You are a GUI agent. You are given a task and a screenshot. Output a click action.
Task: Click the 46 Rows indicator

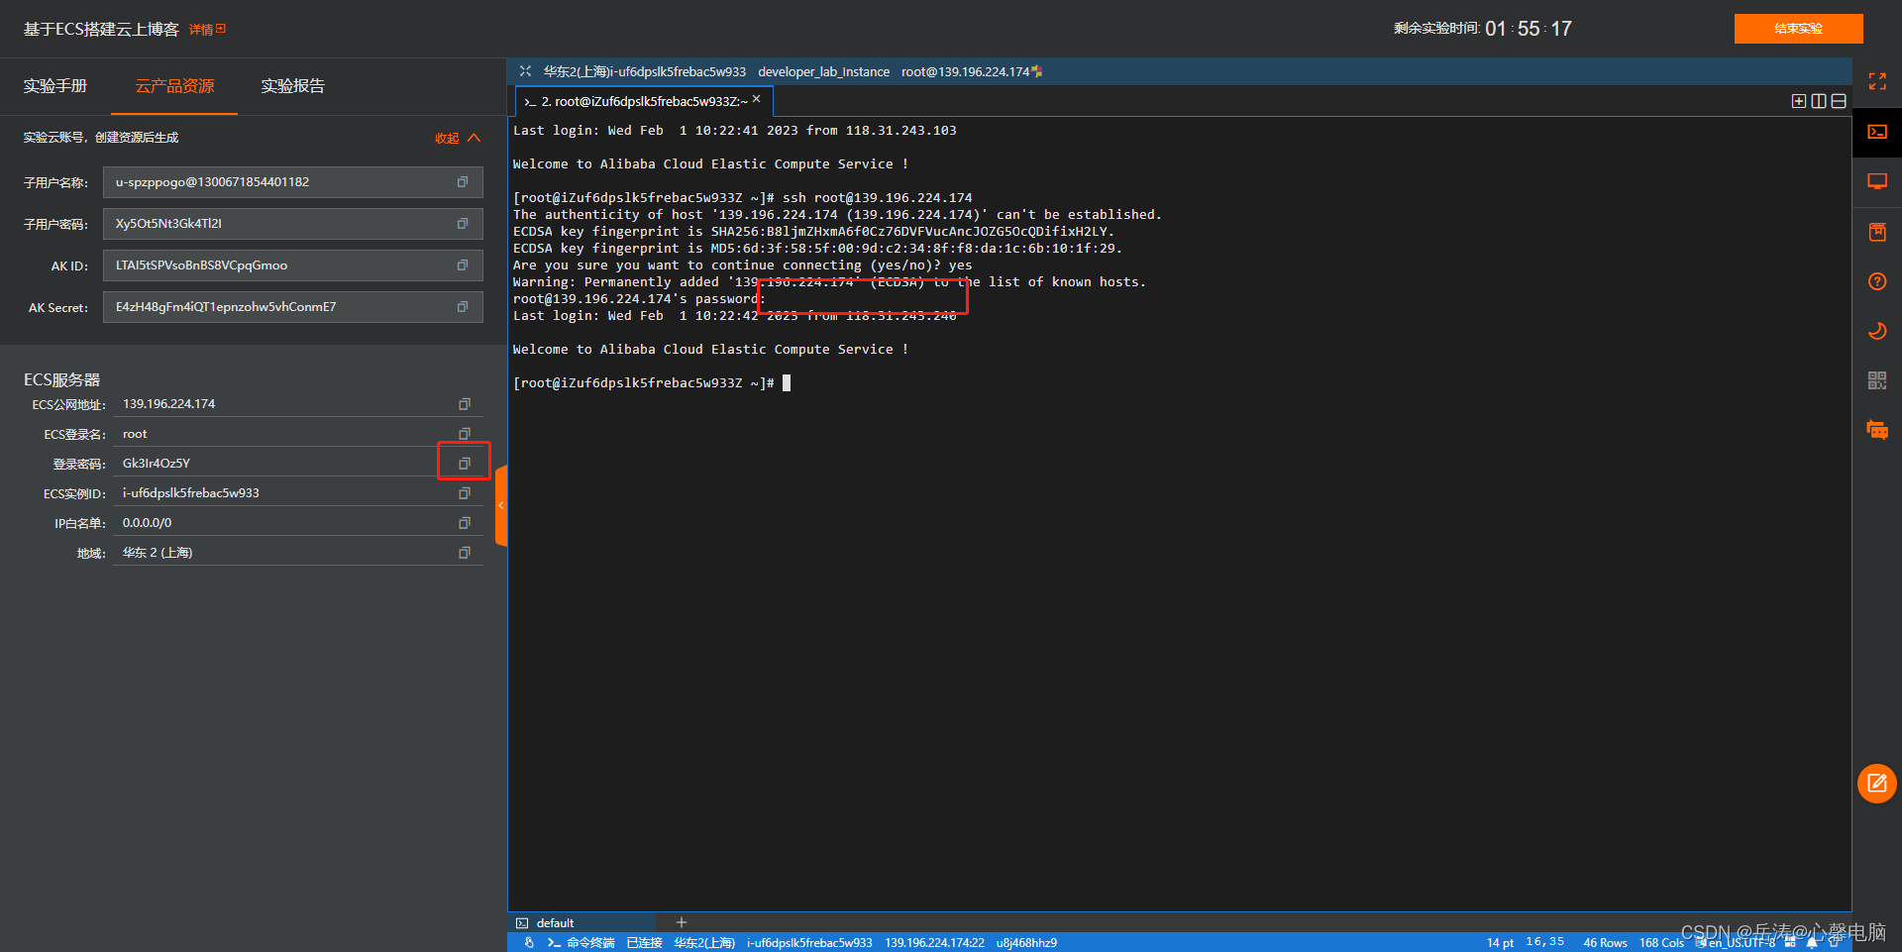point(1605,943)
